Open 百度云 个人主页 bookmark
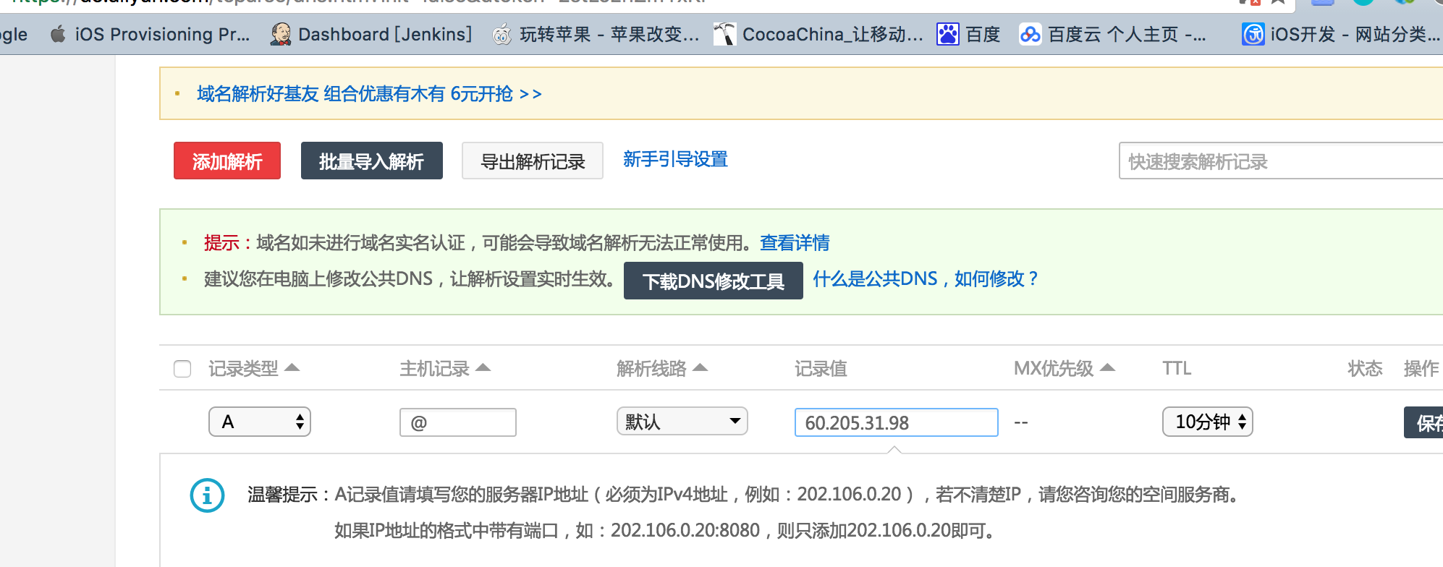1443x567 pixels. (x=1112, y=34)
